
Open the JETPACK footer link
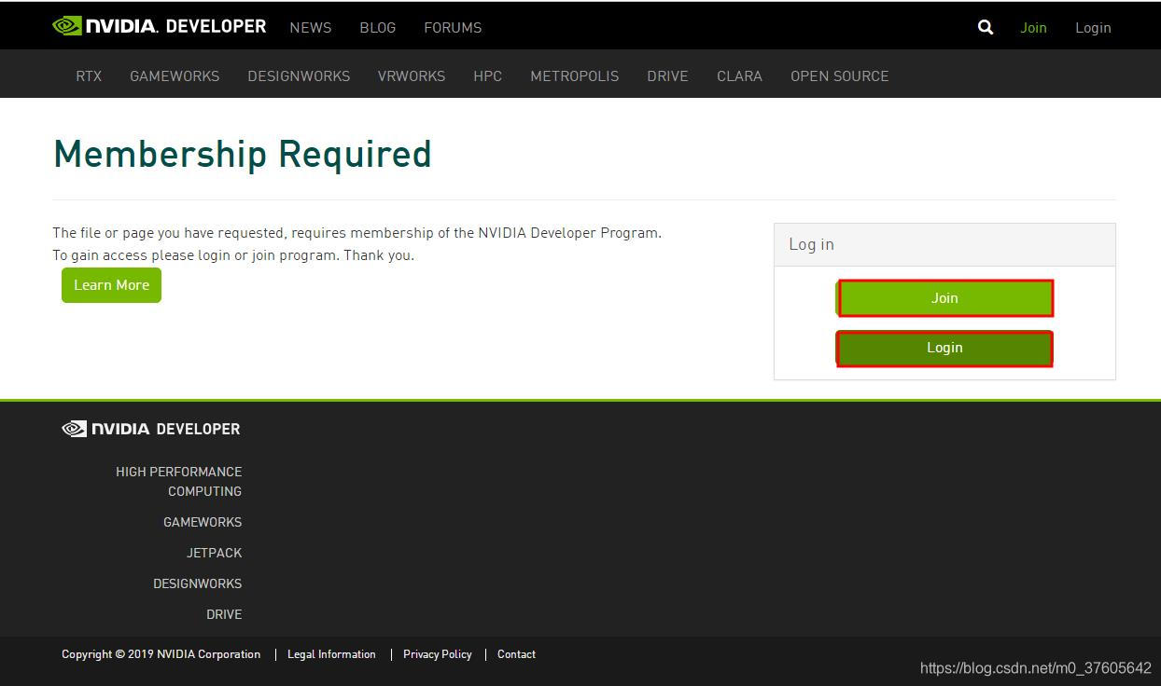pos(214,553)
